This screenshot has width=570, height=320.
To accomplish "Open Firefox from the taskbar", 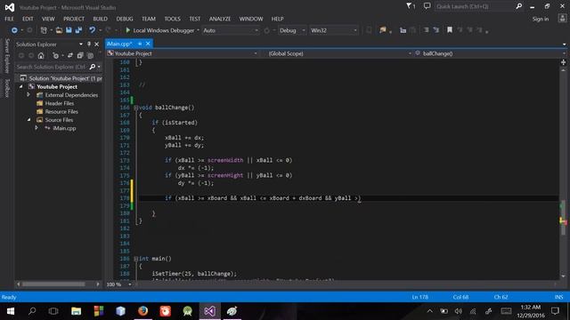I will [142, 311].
